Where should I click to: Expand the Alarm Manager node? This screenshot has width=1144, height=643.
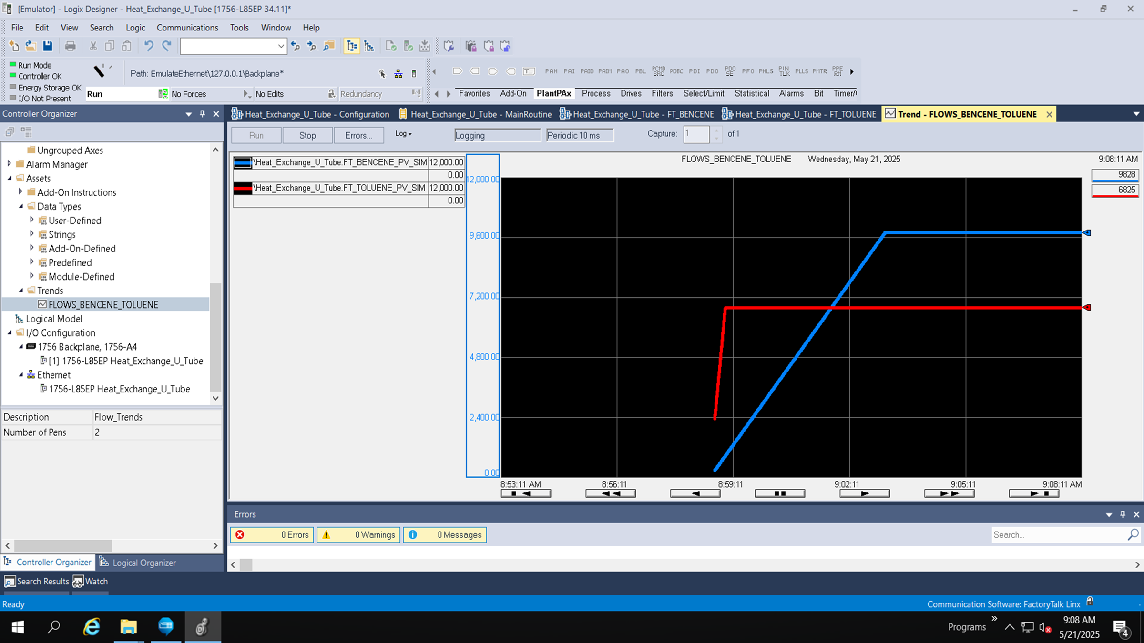coord(9,163)
